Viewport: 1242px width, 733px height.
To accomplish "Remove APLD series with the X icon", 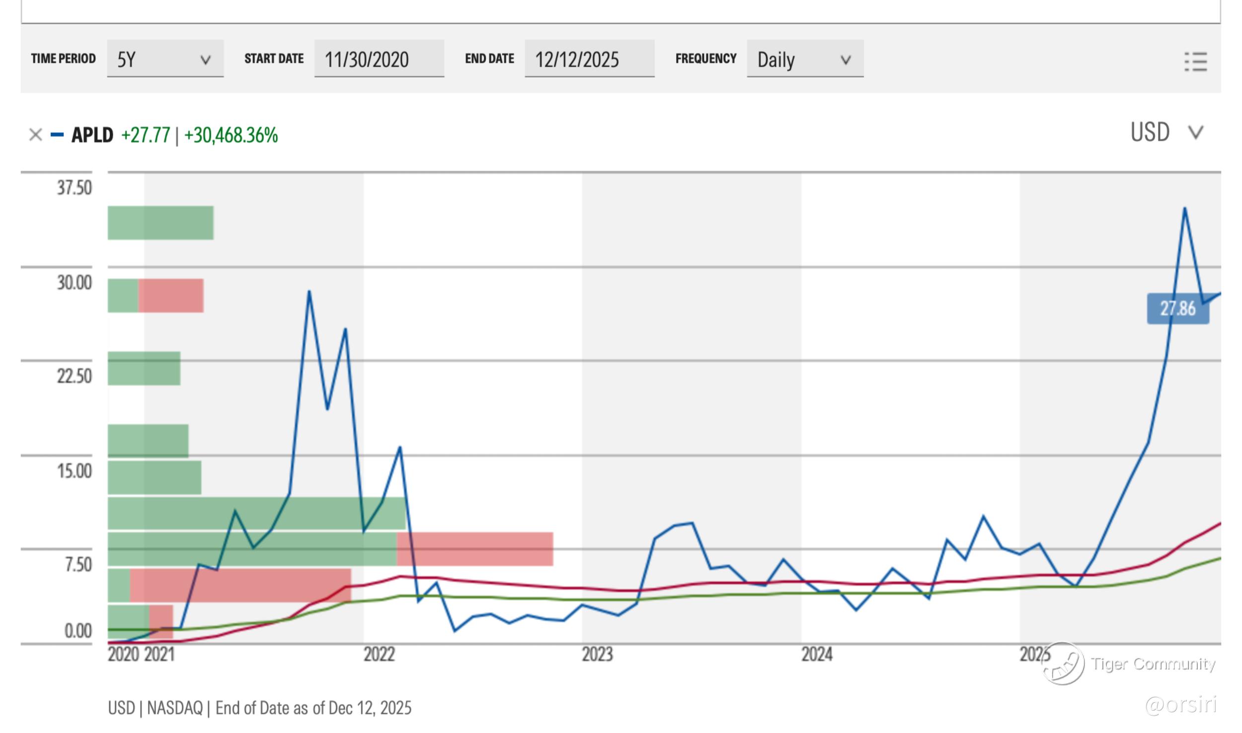I will [x=35, y=135].
